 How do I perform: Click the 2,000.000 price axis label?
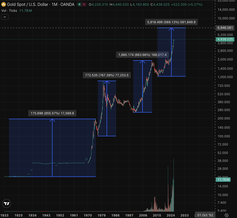pyautogui.click(x=225, y=59)
